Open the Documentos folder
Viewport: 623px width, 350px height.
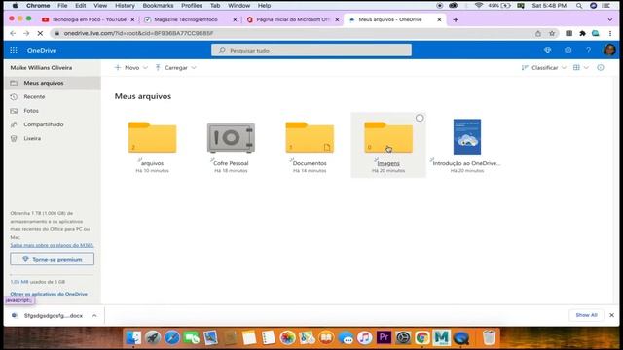point(310,137)
